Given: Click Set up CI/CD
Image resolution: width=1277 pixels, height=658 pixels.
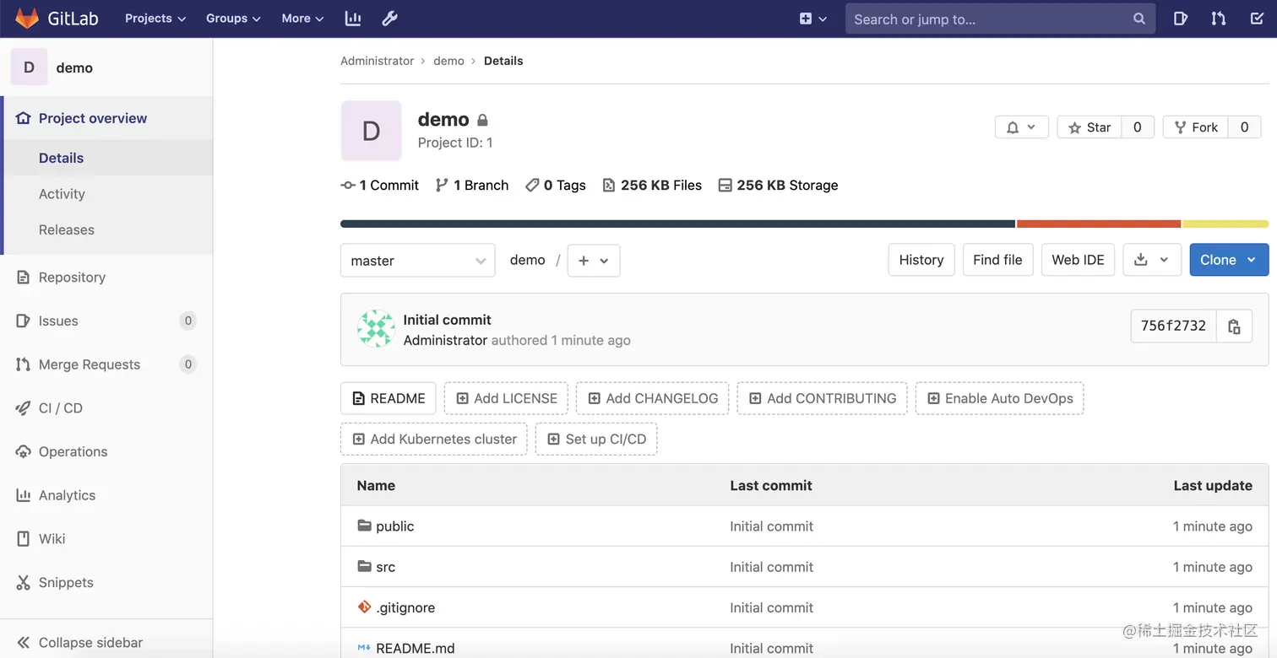Looking at the screenshot, I should pos(596,439).
